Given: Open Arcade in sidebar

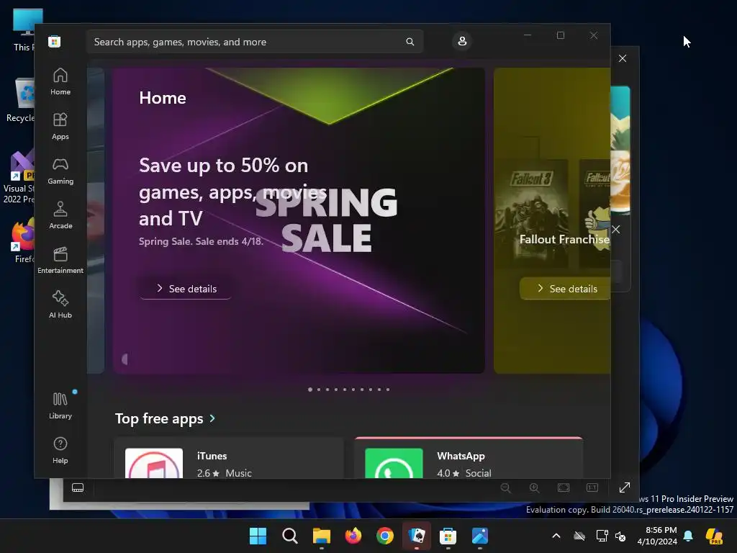Looking at the screenshot, I should click(60, 215).
